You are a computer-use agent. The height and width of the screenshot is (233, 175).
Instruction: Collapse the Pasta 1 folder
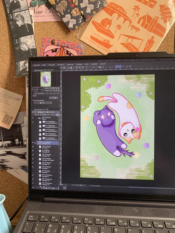click(x=37, y=118)
